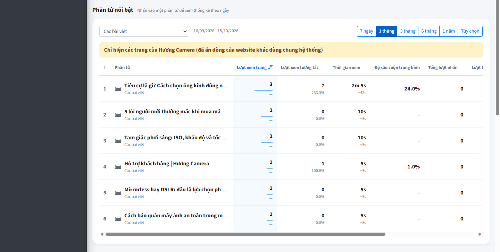The width and height of the screenshot is (500, 252).
Task: Sort by Lượt xem tương tác header
Action: pos(300,68)
